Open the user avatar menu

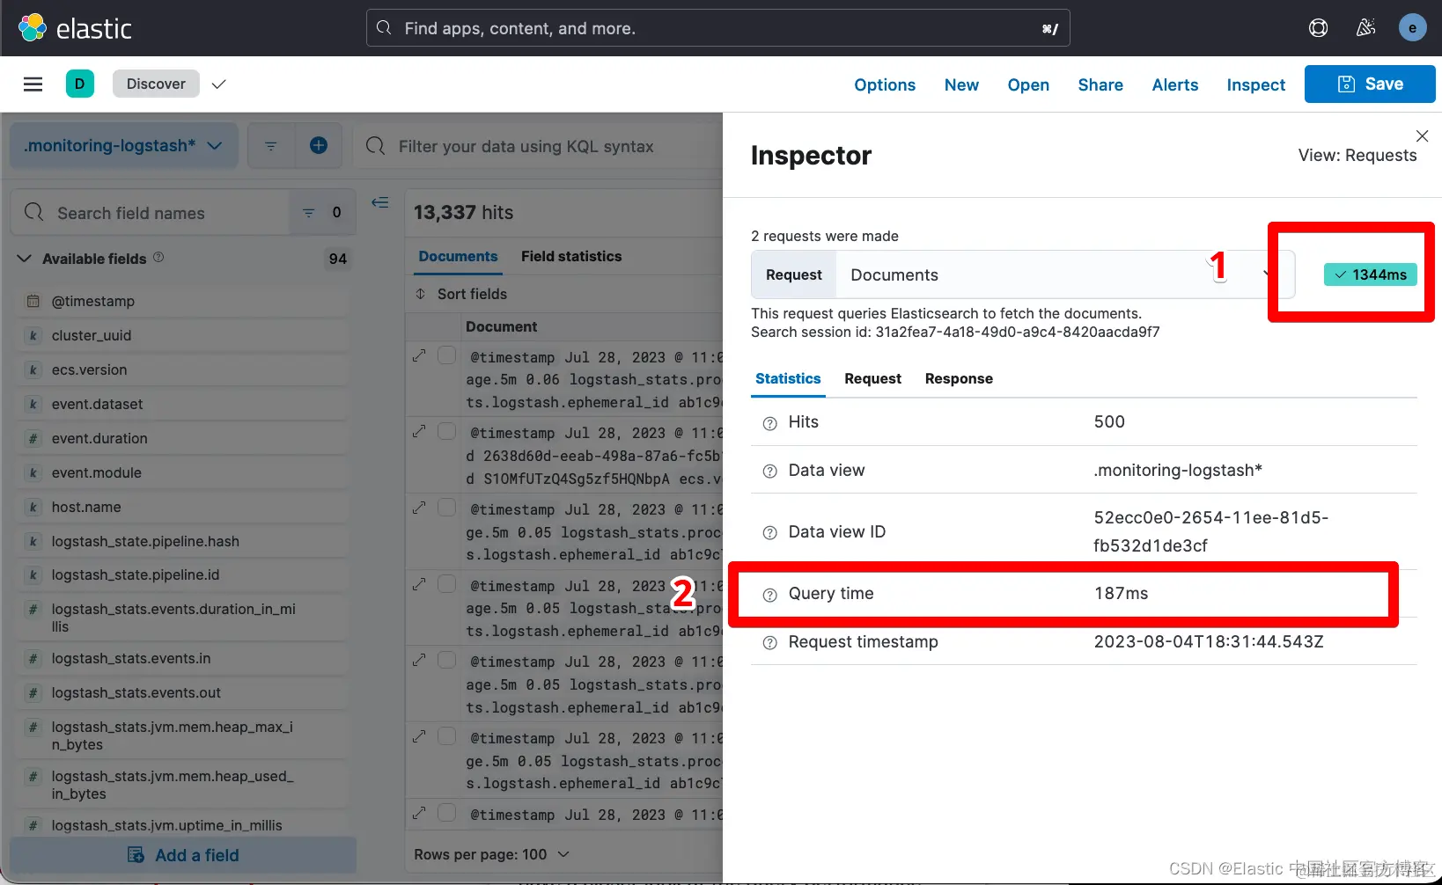click(x=1412, y=28)
